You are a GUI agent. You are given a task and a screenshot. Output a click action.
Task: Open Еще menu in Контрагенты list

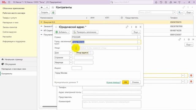[189, 12]
